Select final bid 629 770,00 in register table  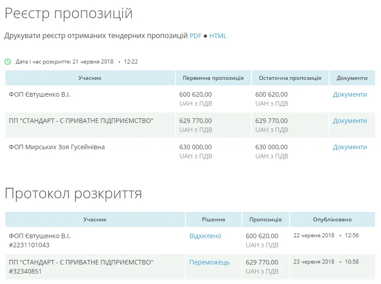coord(271,121)
